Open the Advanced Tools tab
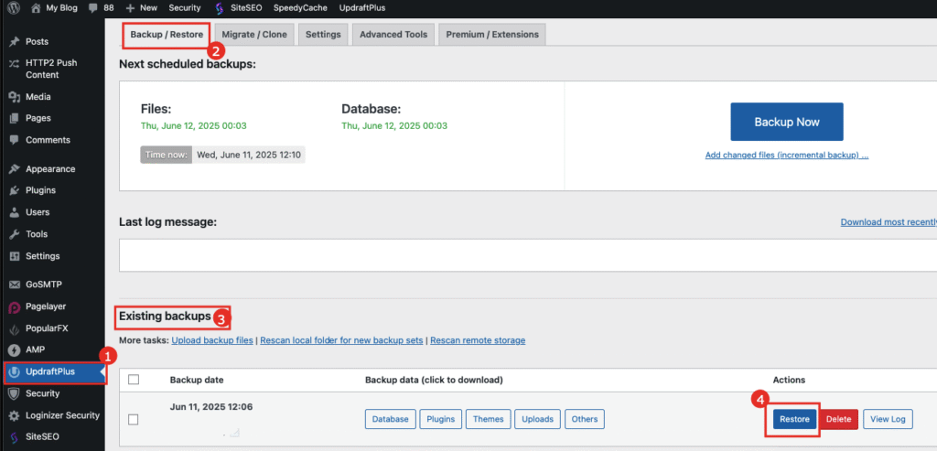This screenshot has width=937, height=451. [x=393, y=35]
